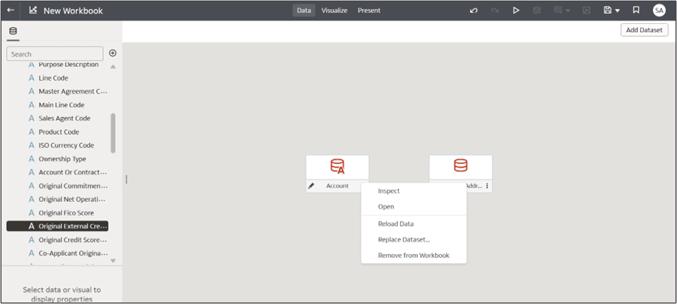
Task: Click the bookmark icon
Action: coord(636,10)
